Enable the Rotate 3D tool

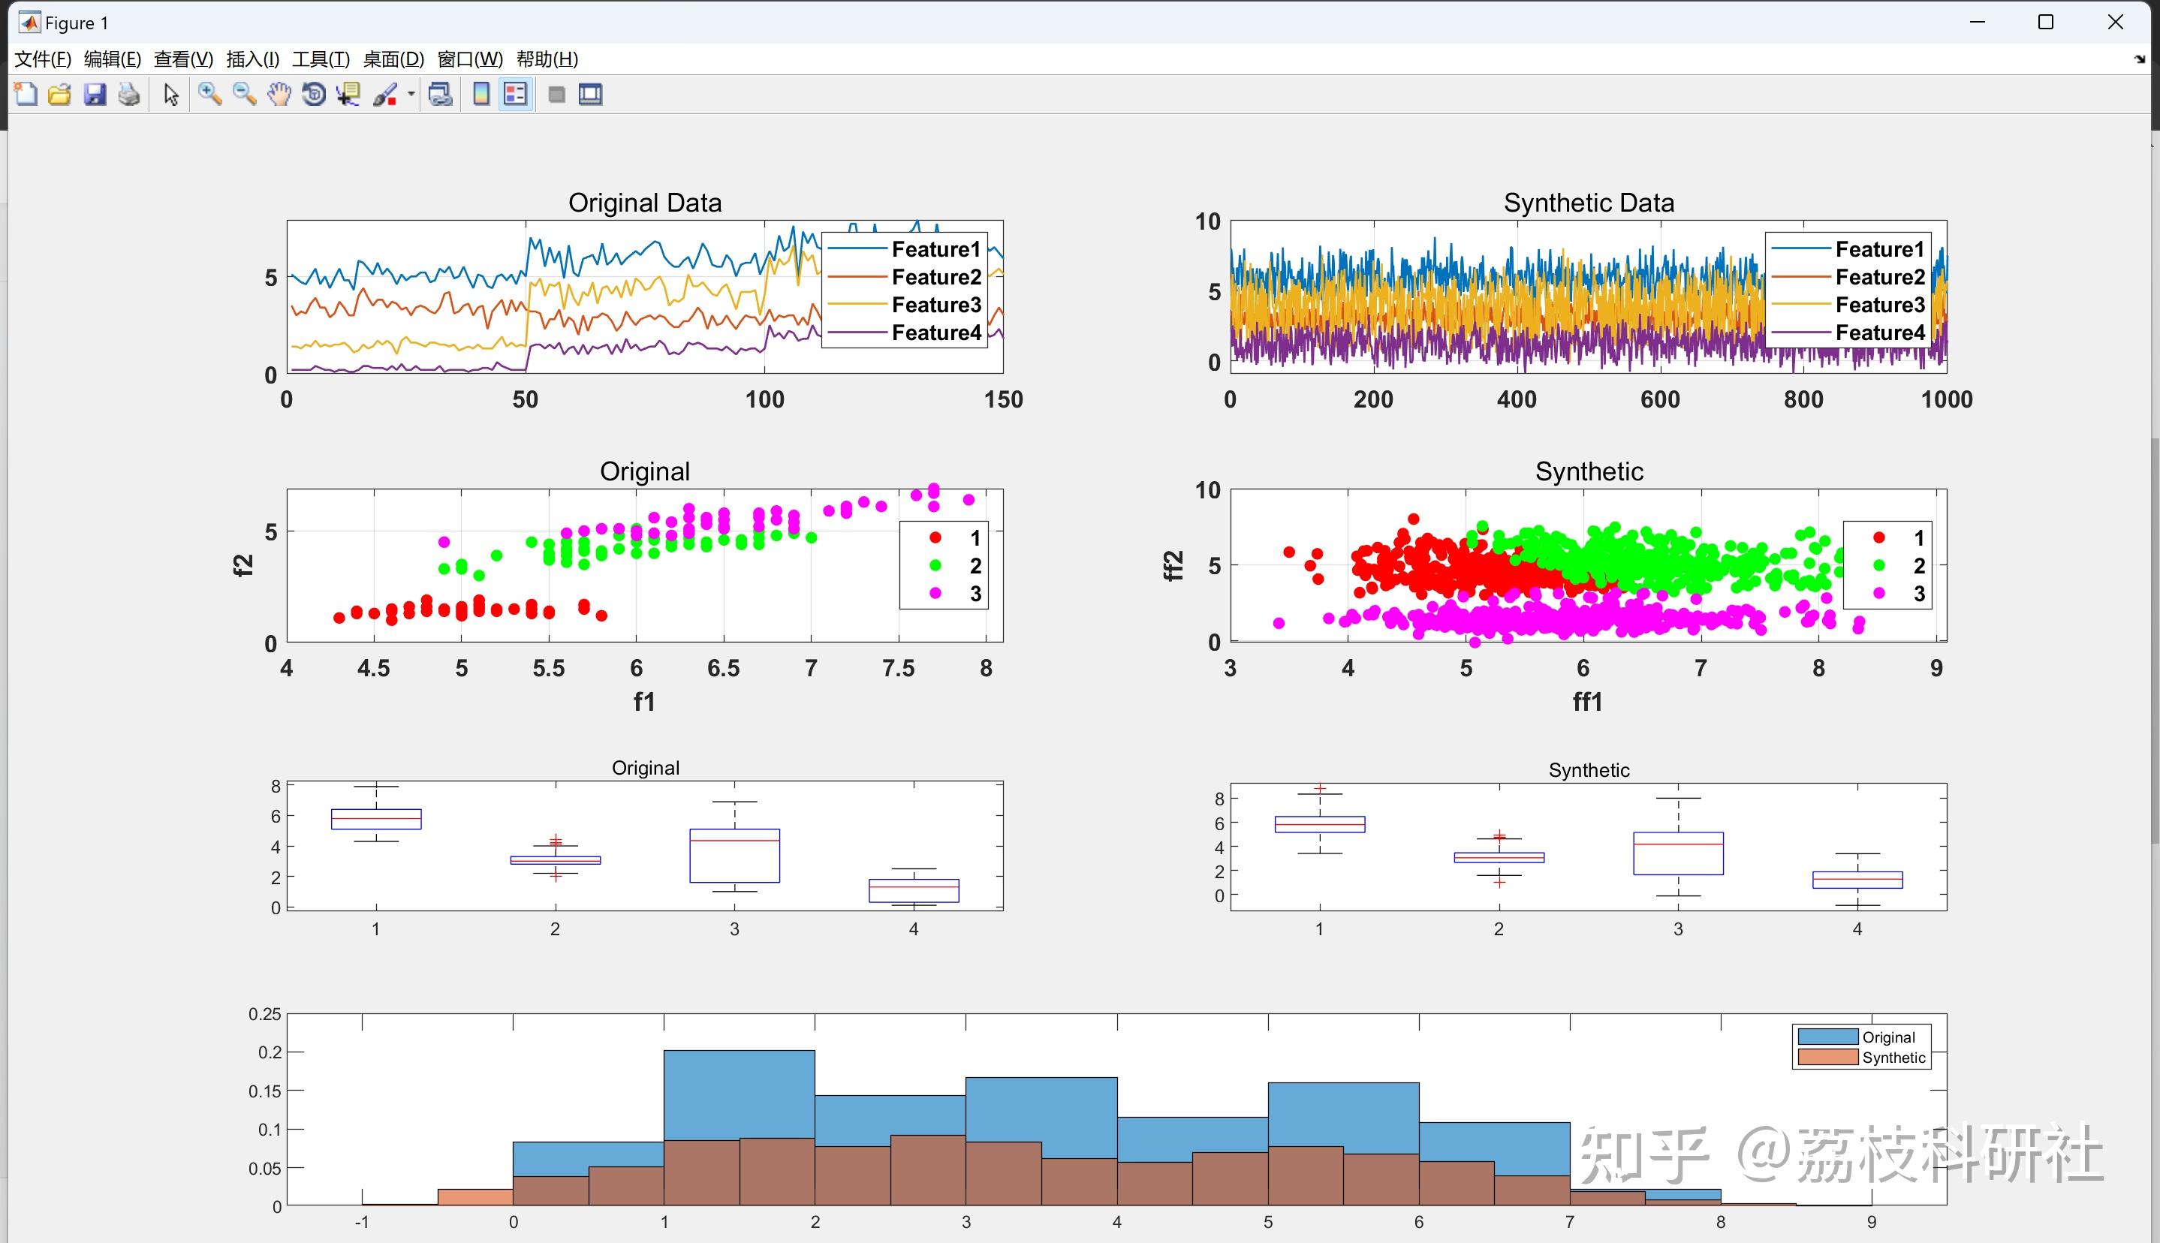point(314,94)
